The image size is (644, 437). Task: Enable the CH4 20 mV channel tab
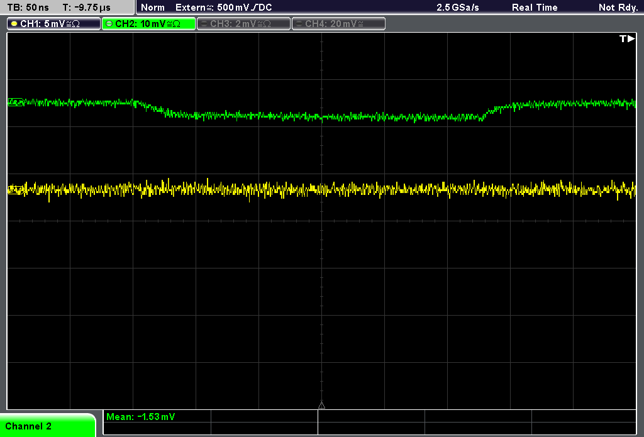click(338, 24)
